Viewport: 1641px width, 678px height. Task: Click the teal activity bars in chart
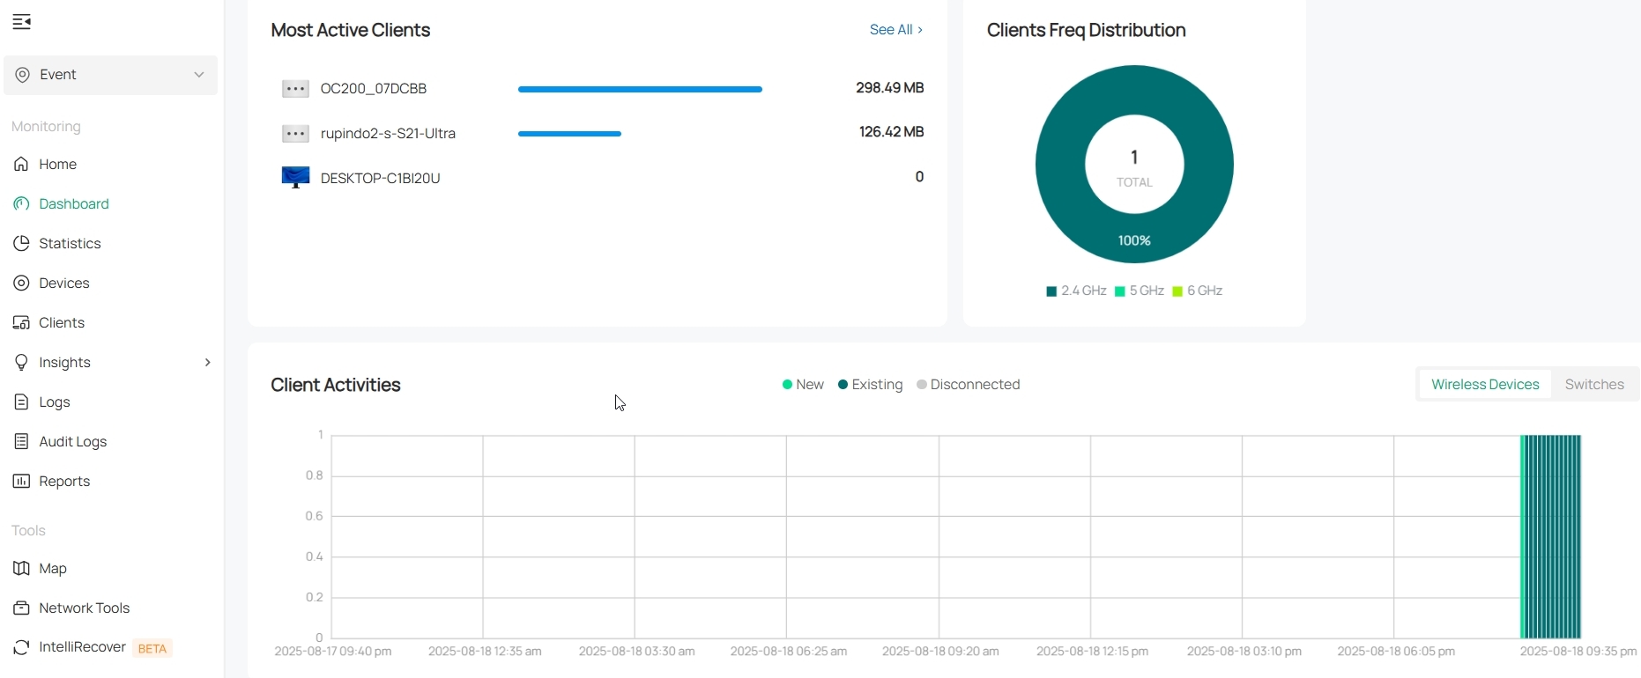(x=1551, y=536)
